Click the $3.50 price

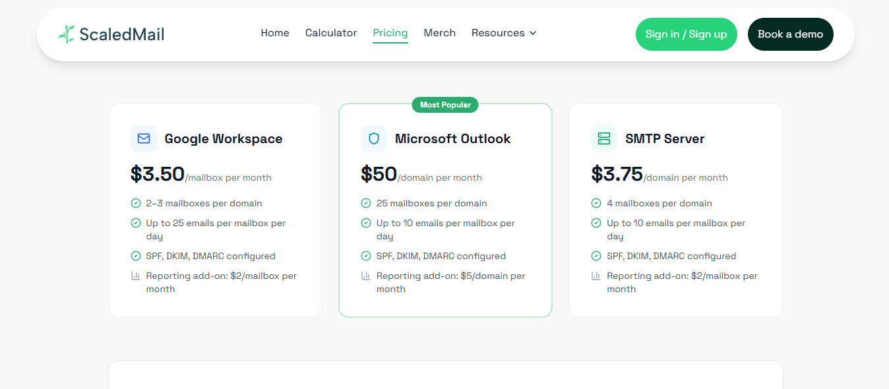(158, 174)
